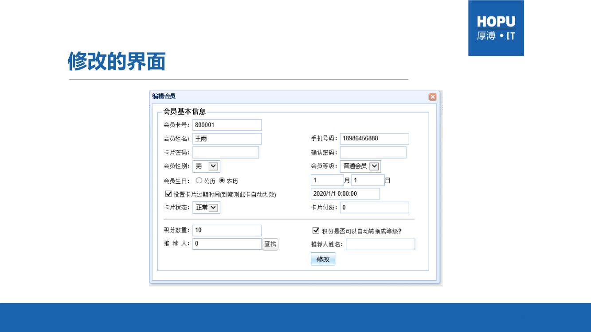Select the 公历 radio button
The height and width of the screenshot is (332, 591).
pyautogui.click(x=199, y=181)
